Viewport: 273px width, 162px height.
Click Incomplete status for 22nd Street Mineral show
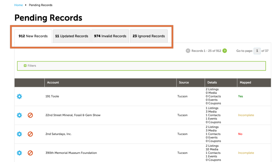tap(246, 115)
